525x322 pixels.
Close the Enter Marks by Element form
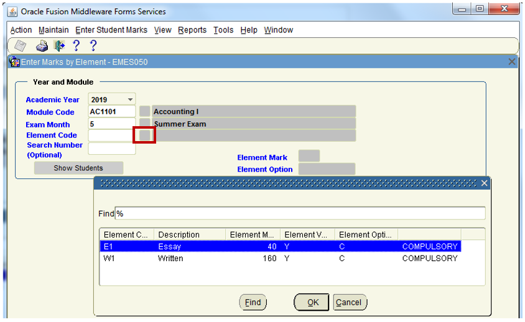pos(512,62)
